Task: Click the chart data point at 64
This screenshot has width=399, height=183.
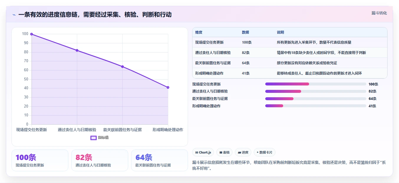Action: point(122,67)
